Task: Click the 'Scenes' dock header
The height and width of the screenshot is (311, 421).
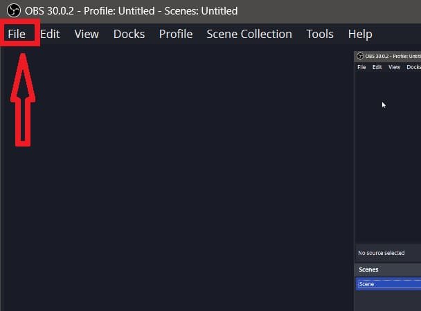Action: (388, 270)
